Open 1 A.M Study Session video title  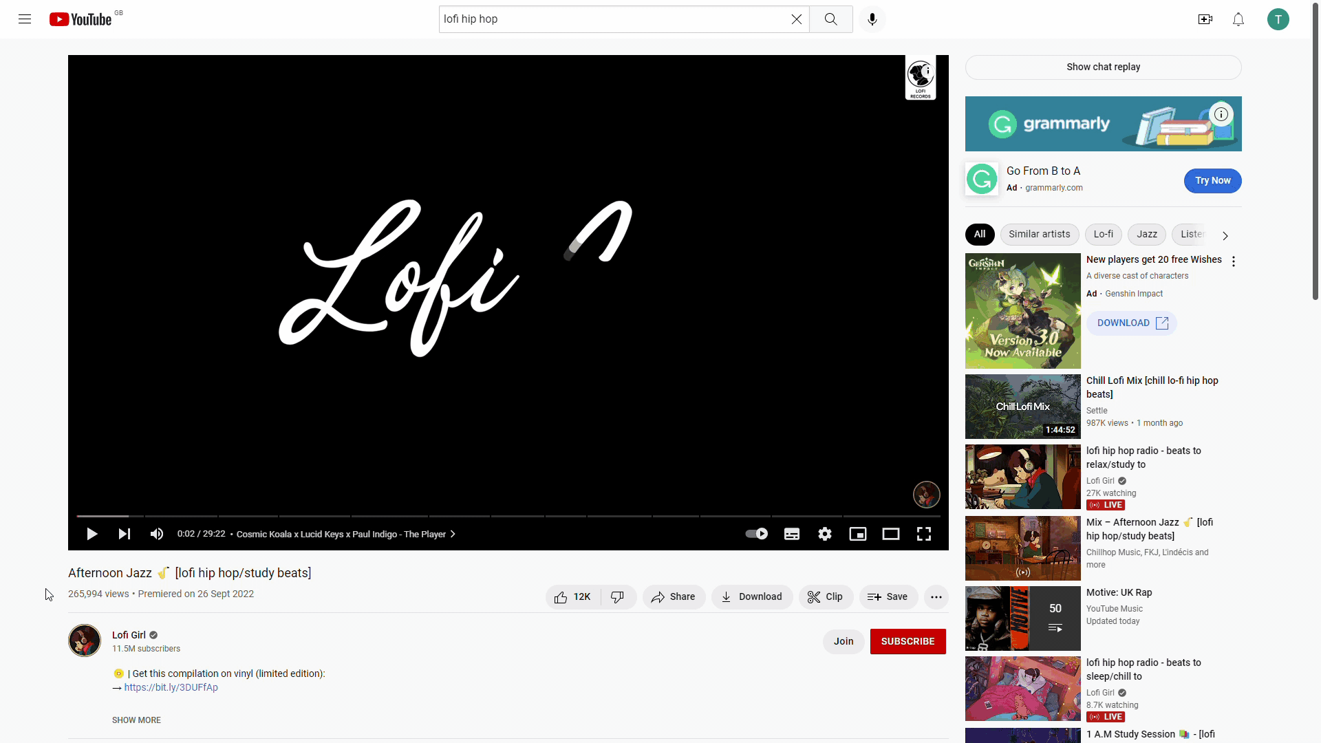point(1150,734)
